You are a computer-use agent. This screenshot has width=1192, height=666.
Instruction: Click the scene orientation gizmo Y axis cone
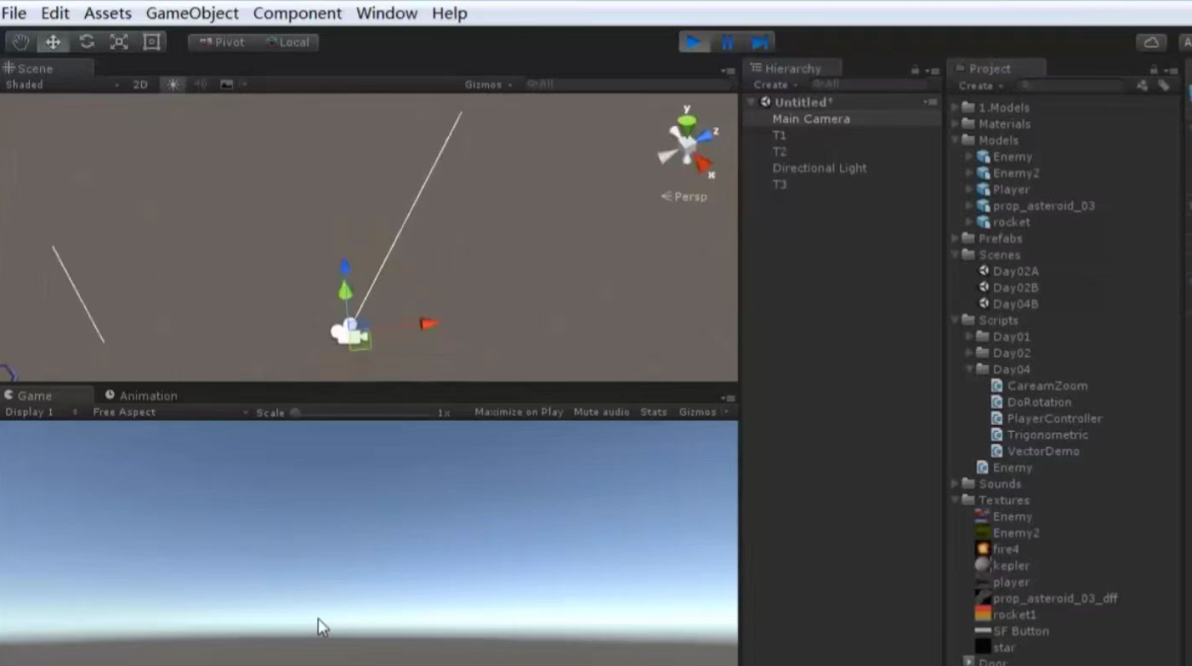pyautogui.click(x=687, y=123)
